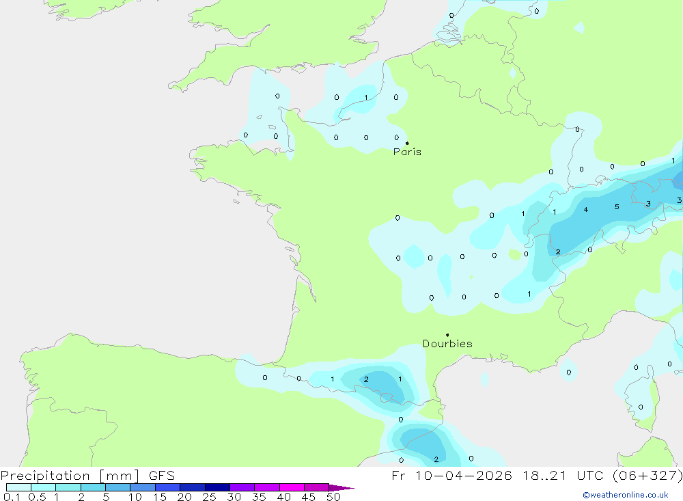Click the (06+327) forecast run text
Image resolution: width=683 pixels, height=501 pixels.
(647, 475)
